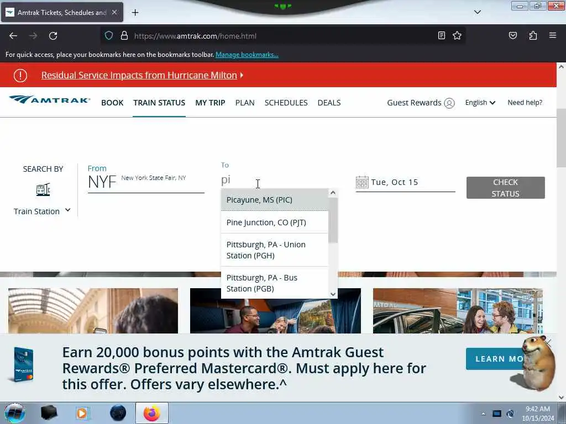
Task: Open the globe taskbar icon
Action: click(118, 413)
